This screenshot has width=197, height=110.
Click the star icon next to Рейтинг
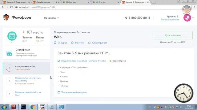[72, 43]
